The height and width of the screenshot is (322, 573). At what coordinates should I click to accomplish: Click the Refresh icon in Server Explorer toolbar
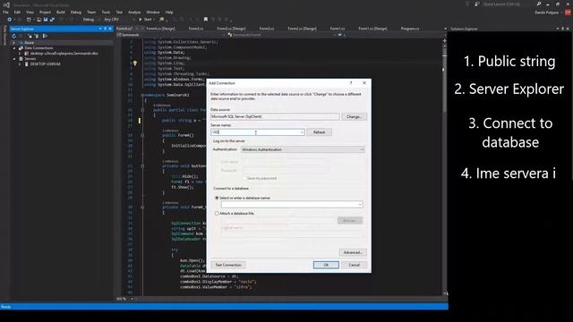point(14,36)
